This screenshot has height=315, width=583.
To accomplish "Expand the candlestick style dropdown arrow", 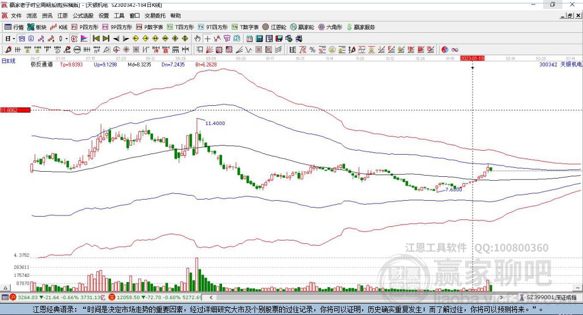I will [x=67, y=39].
